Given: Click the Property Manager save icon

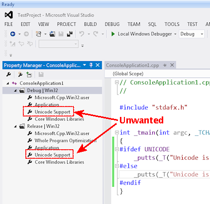Looking at the screenshot, I should [41, 75].
